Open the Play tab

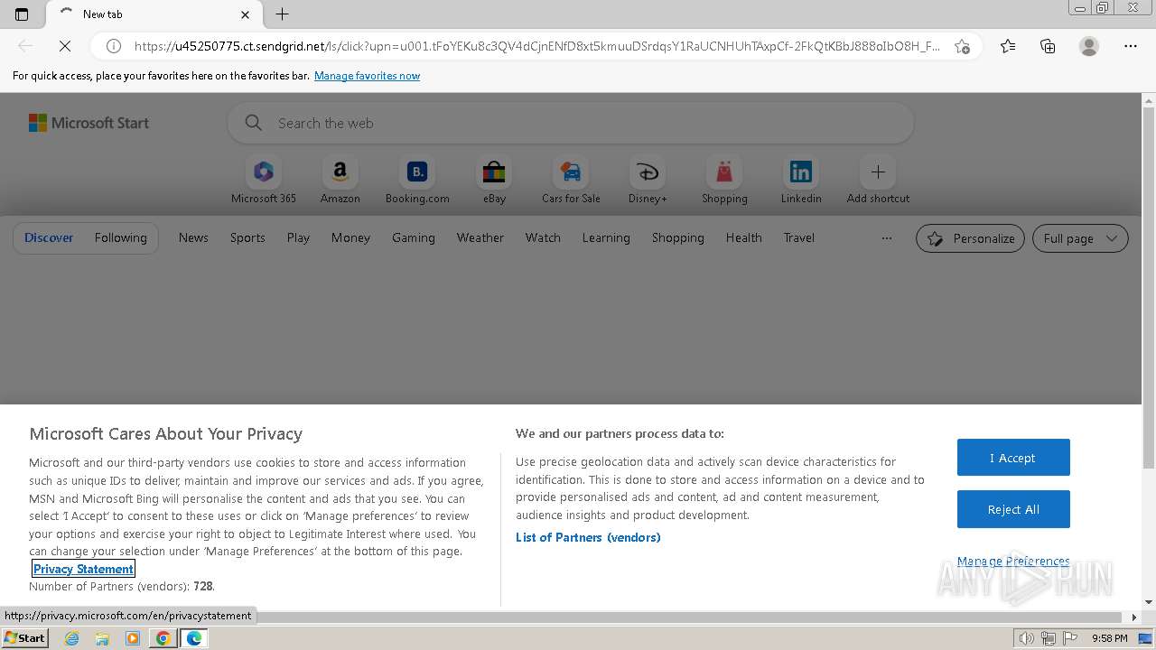point(298,237)
